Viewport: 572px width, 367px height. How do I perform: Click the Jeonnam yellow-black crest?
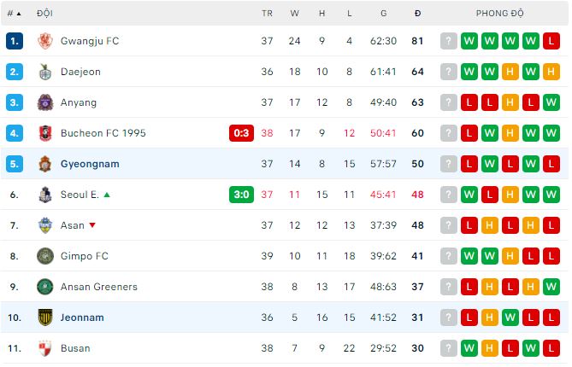click(x=45, y=317)
